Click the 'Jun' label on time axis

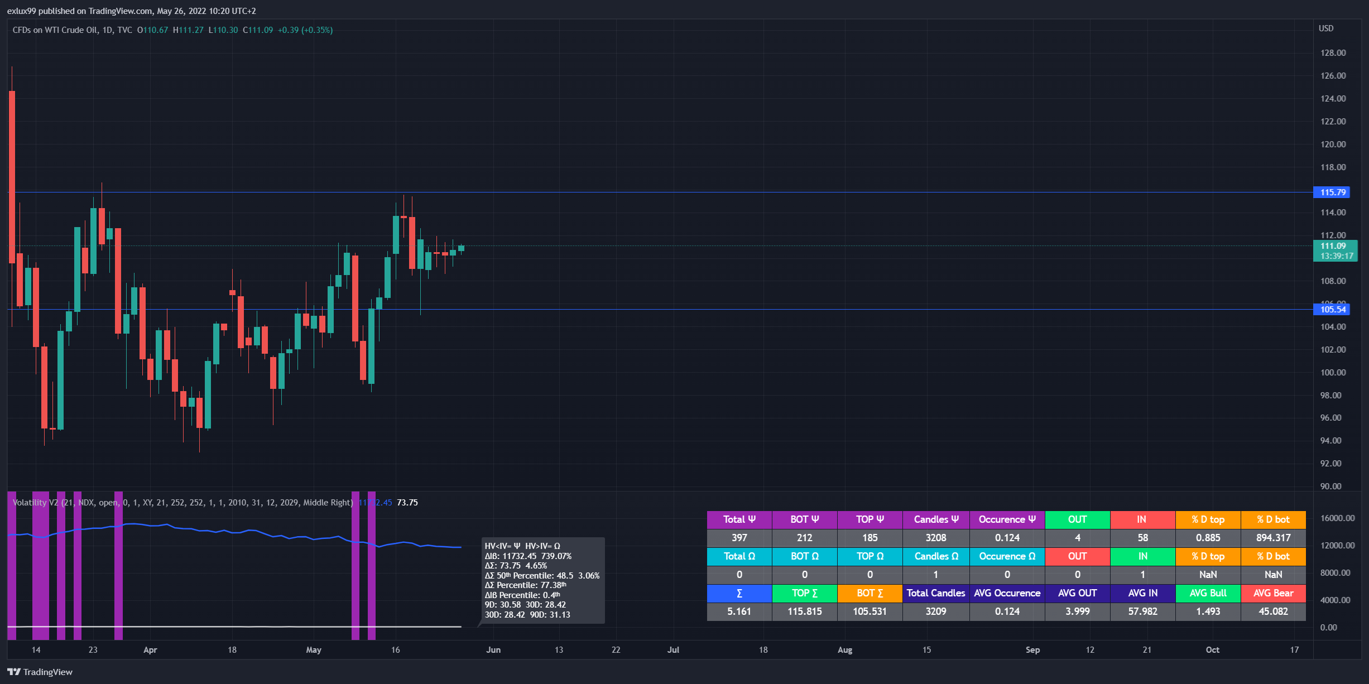493,650
